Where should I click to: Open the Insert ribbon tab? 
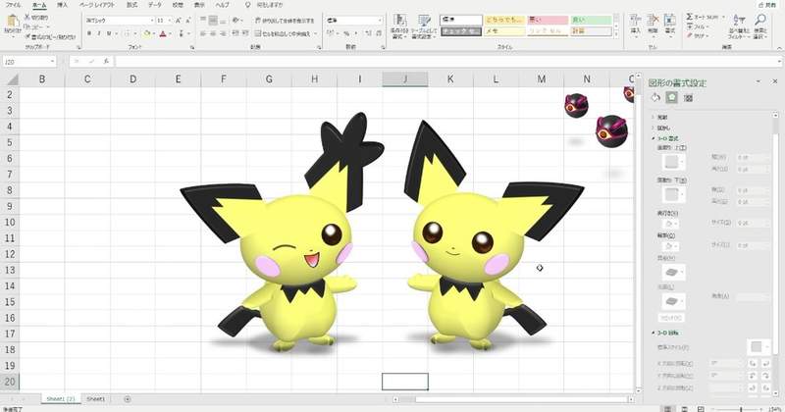[63, 5]
